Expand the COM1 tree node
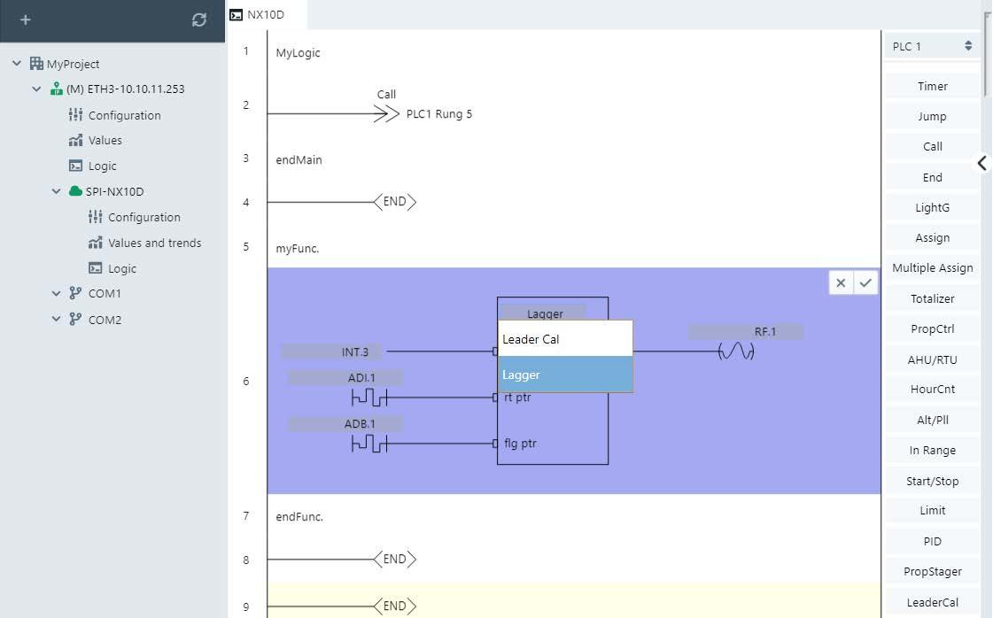The image size is (993, 618). pos(57,294)
